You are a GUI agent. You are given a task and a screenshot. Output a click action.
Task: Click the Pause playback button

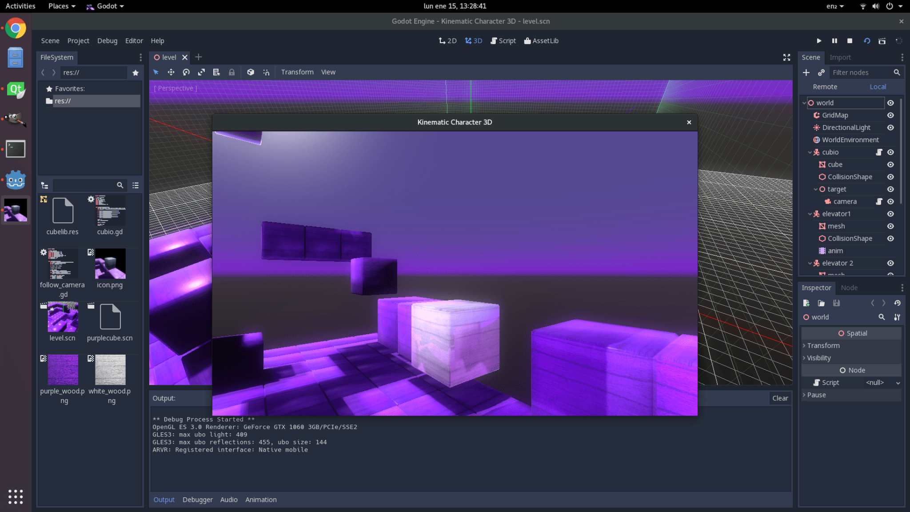[834, 40]
